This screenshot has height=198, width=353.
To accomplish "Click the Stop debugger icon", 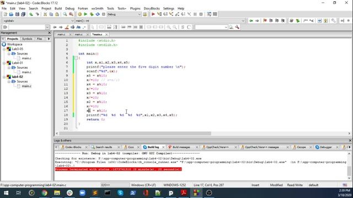I will 201,14.
